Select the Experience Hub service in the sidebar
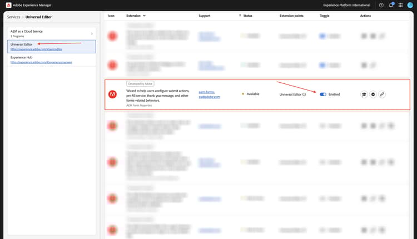417x239 pixels. (52, 59)
